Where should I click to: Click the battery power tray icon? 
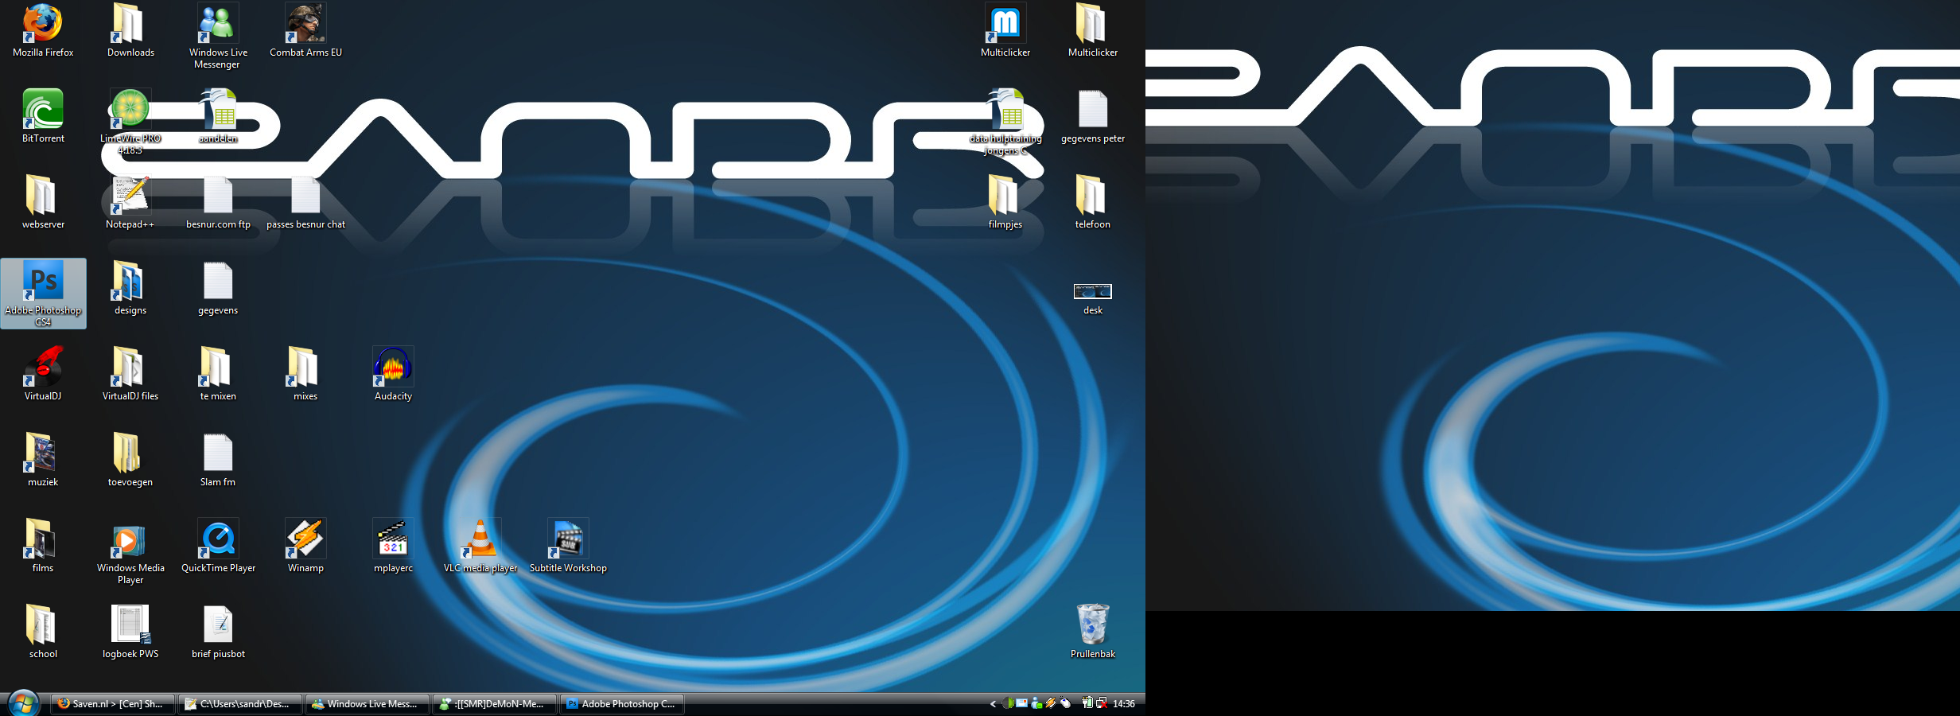coord(1087,703)
